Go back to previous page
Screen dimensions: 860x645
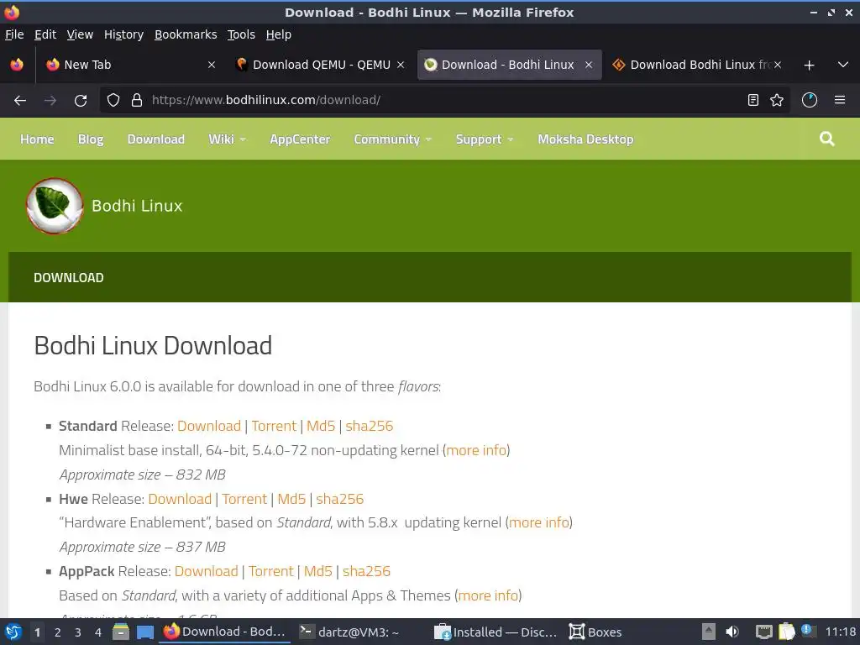click(20, 101)
